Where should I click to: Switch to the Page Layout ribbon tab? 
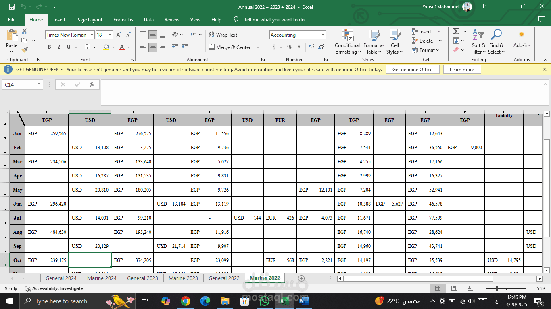(x=89, y=19)
